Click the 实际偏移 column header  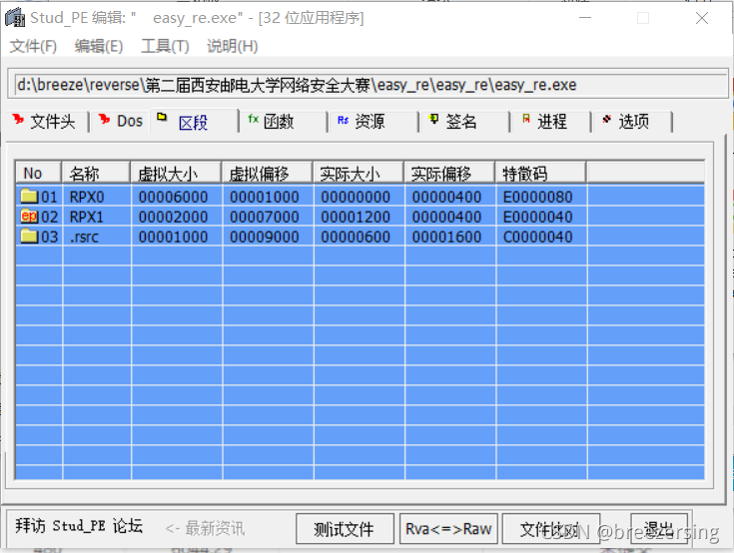(449, 173)
